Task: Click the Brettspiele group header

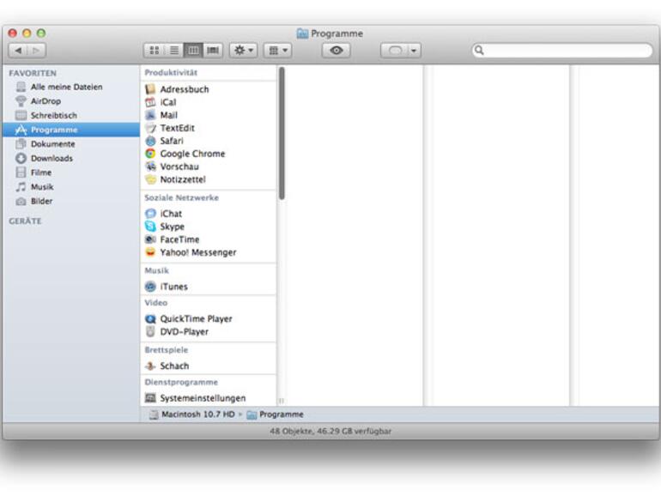Action: (x=166, y=350)
